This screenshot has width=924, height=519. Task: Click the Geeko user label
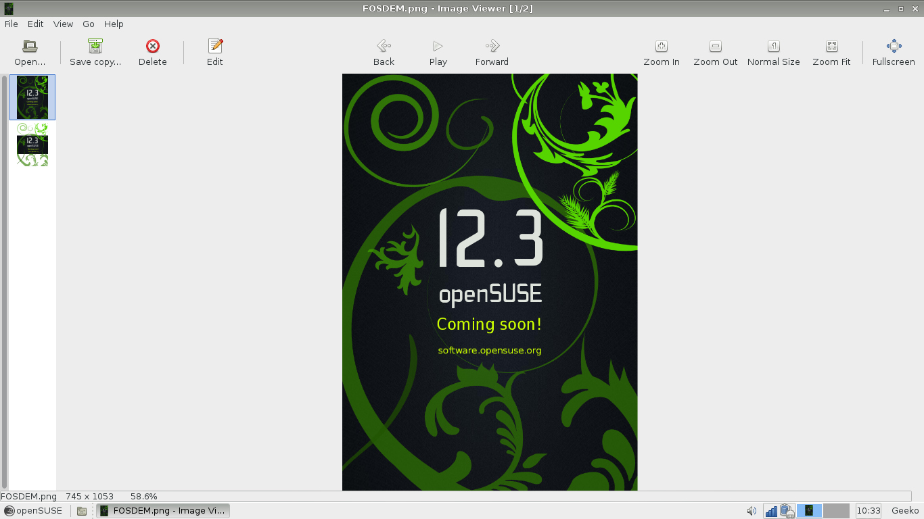905,511
